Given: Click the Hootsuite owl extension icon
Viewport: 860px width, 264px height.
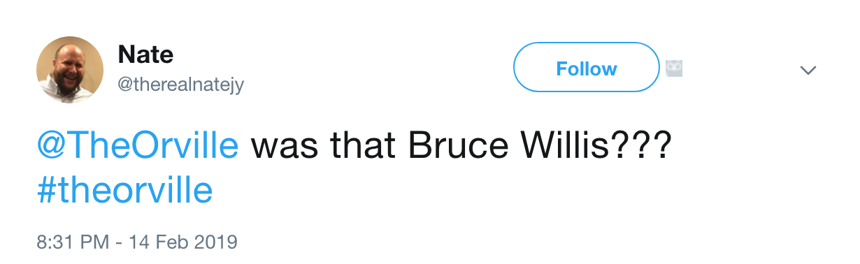Looking at the screenshot, I should (x=674, y=68).
